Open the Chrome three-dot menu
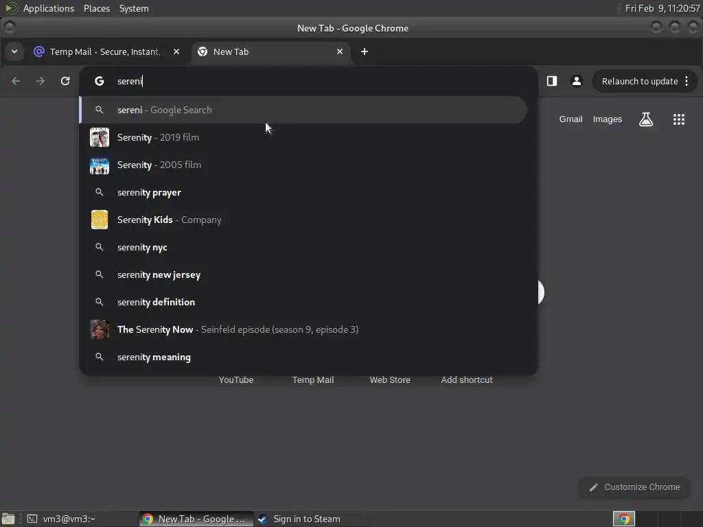703x527 pixels. (687, 81)
